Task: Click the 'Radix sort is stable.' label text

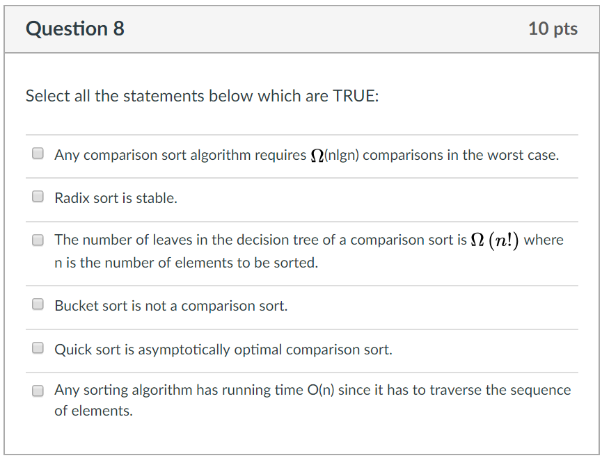Action: click(116, 198)
